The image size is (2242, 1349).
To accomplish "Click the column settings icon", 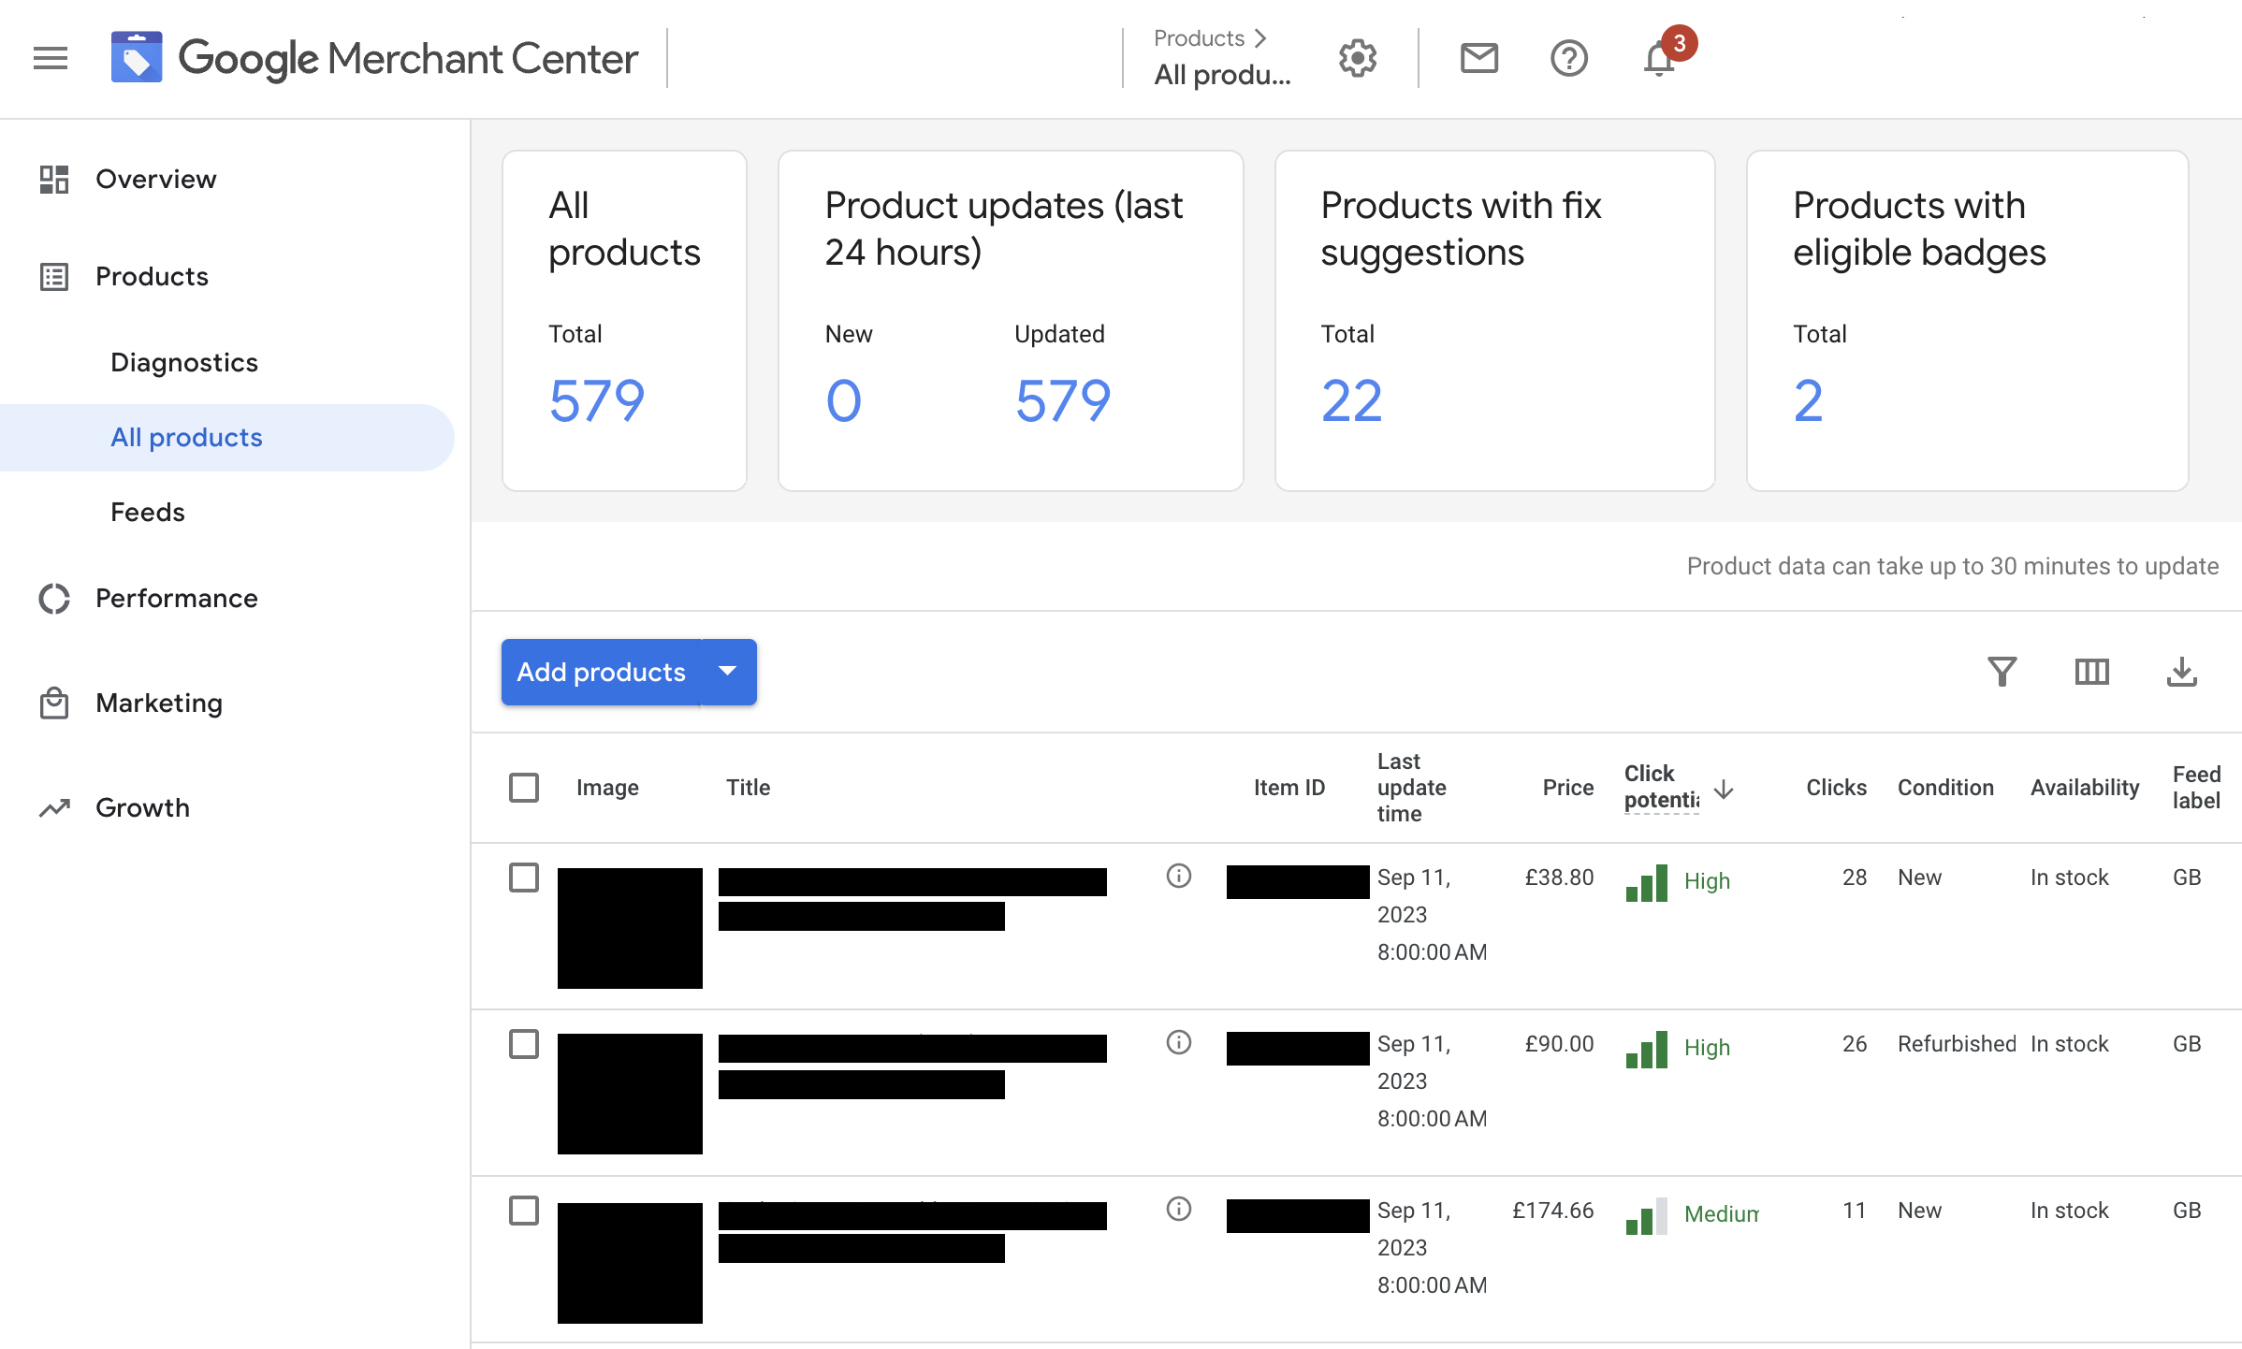I will (2093, 671).
